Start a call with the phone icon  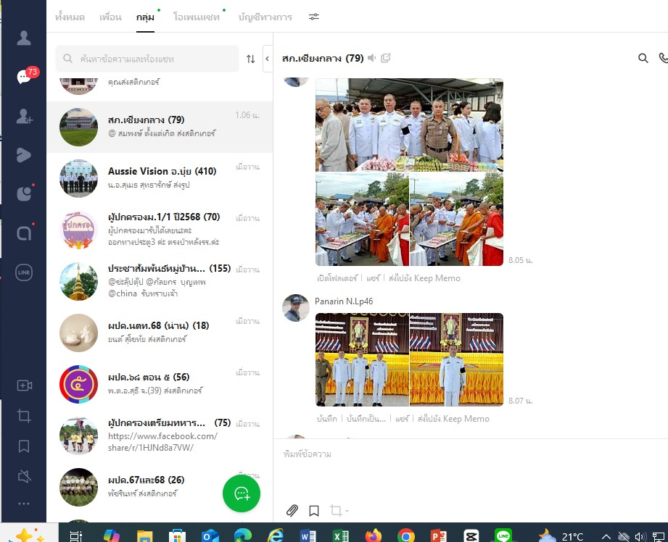click(x=663, y=59)
